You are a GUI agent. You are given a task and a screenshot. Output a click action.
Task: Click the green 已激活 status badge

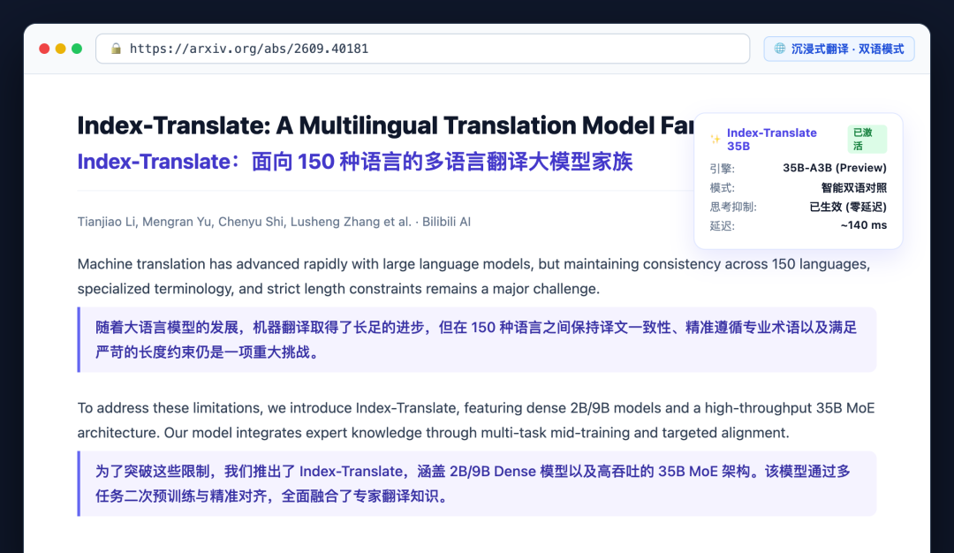pos(867,140)
